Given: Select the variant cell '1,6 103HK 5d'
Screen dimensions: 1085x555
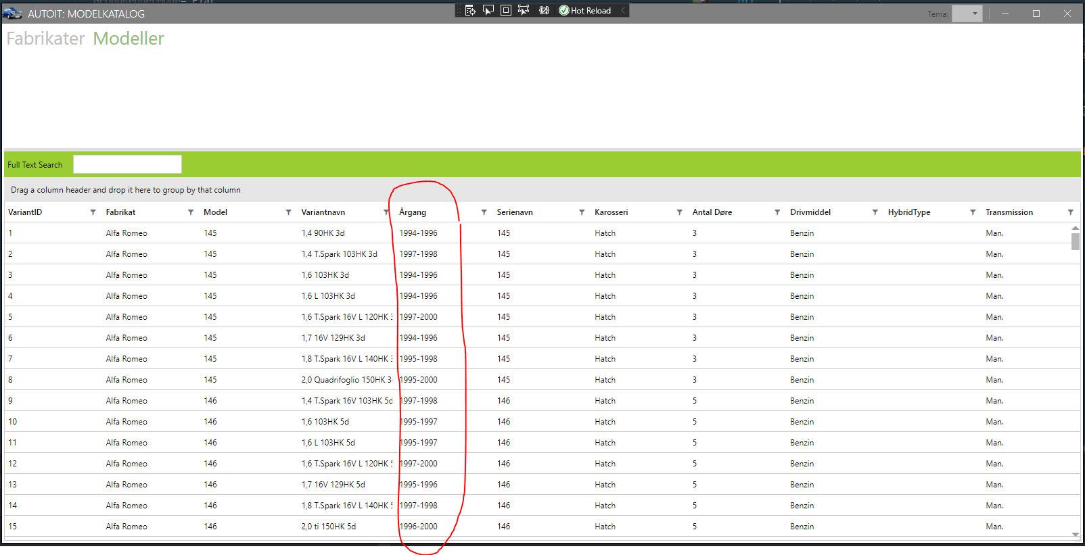Looking at the screenshot, I should tap(325, 422).
